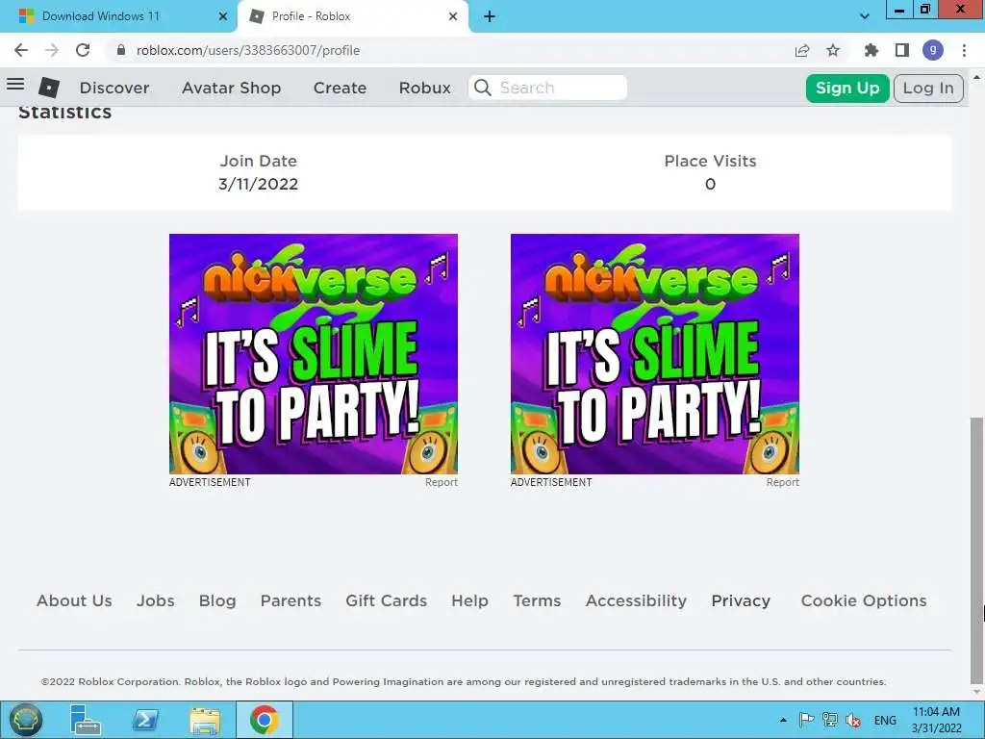
Task: Open the Privacy footer link
Action: 741,600
